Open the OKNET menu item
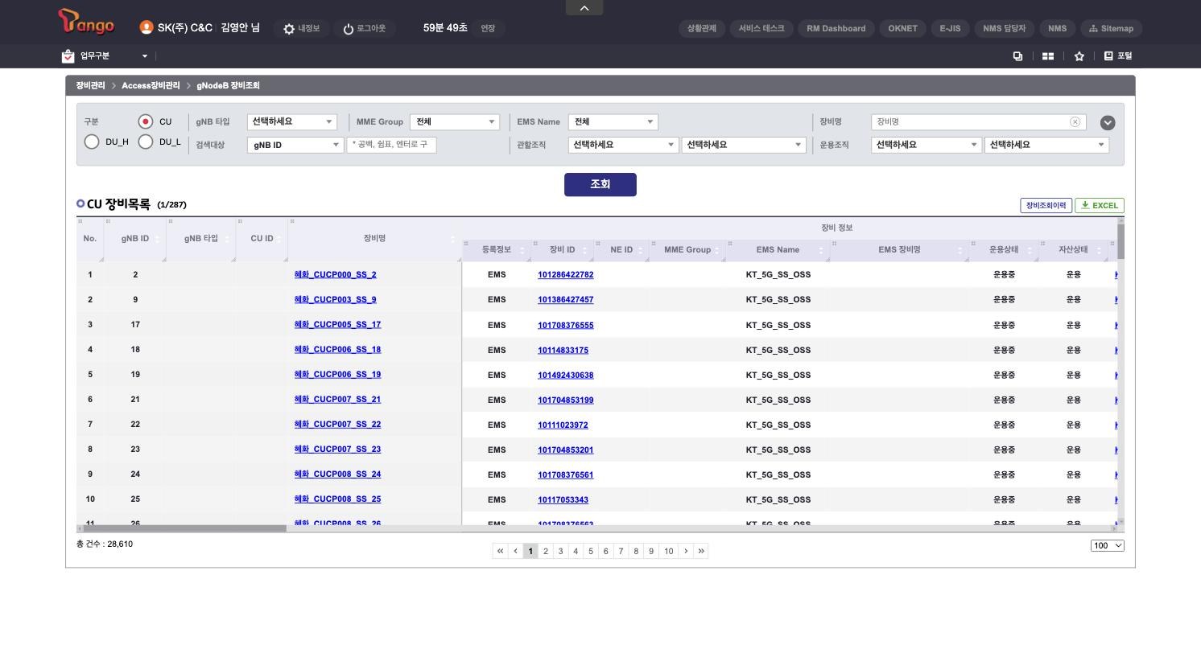 [902, 28]
